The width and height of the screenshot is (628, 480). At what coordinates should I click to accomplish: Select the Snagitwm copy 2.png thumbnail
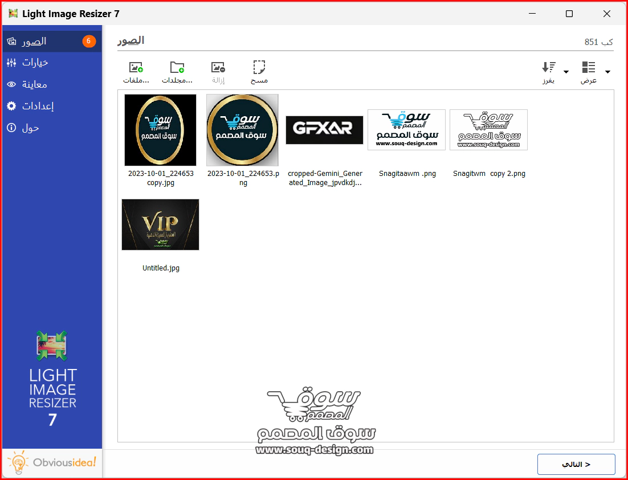[x=488, y=130]
